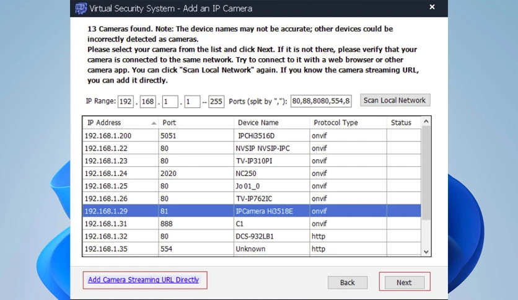The image size is (518, 300).
Task: Select camera at 192.168.1.32
Action: point(252,236)
